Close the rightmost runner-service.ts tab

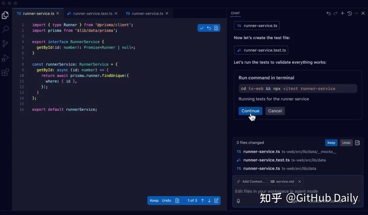click(167, 14)
